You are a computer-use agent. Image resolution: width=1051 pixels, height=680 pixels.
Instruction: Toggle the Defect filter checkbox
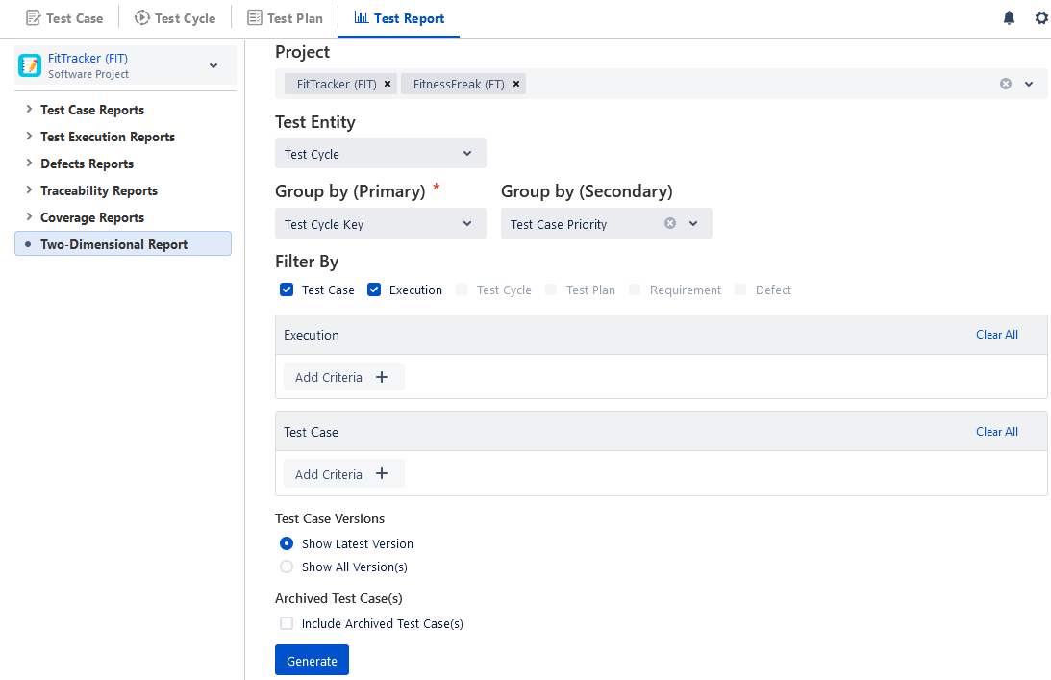(740, 290)
